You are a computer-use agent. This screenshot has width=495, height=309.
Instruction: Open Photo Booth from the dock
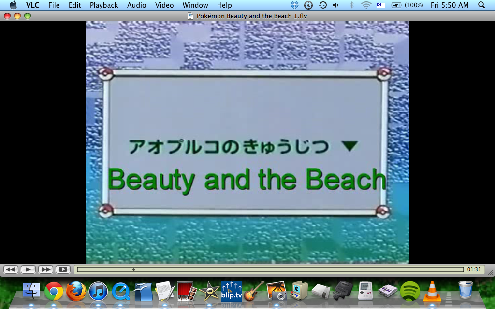tap(187, 291)
